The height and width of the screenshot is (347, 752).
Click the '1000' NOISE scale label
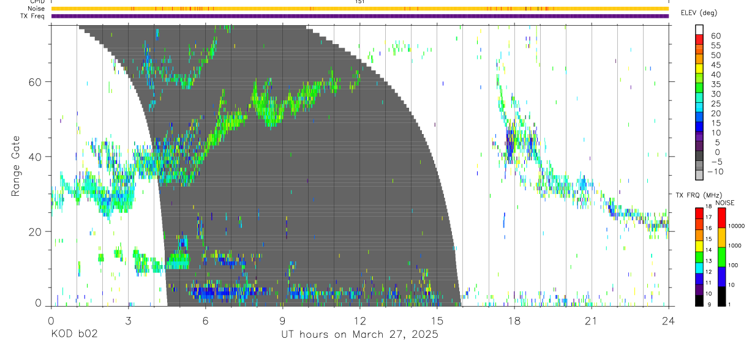click(x=735, y=245)
